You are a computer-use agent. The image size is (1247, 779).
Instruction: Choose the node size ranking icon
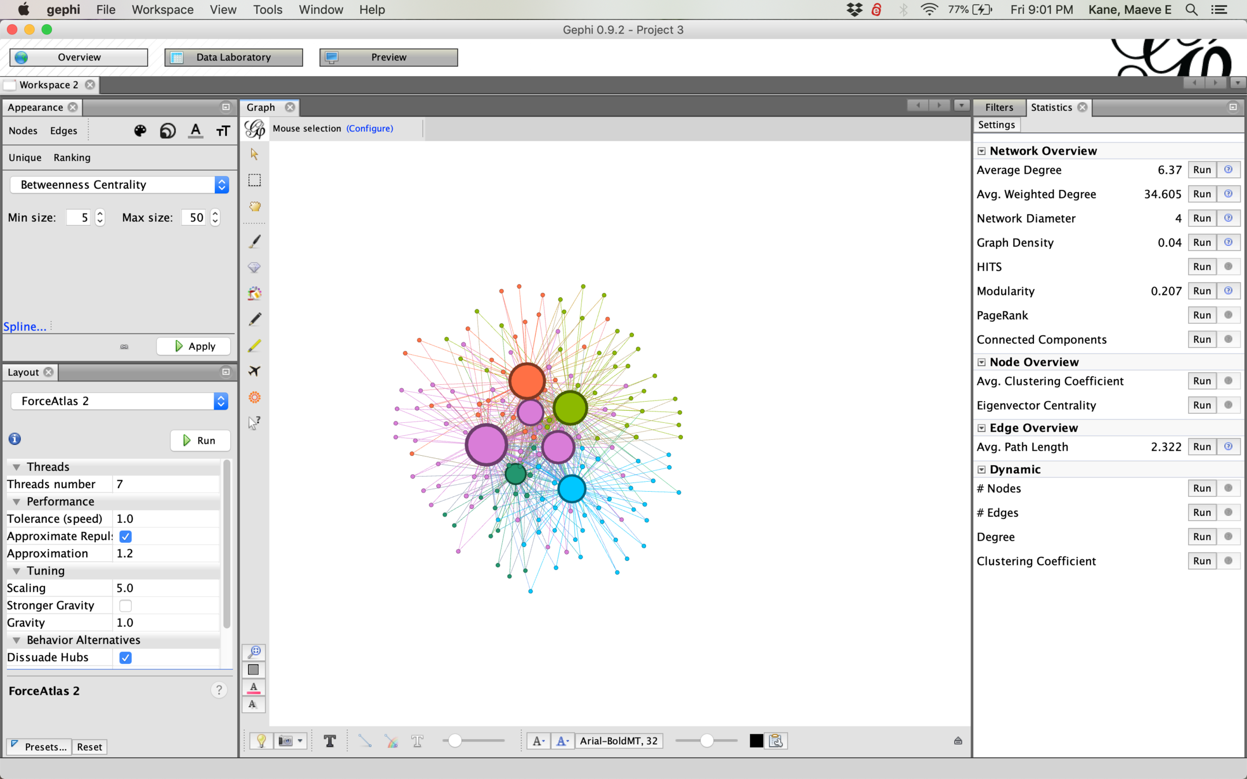(167, 131)
